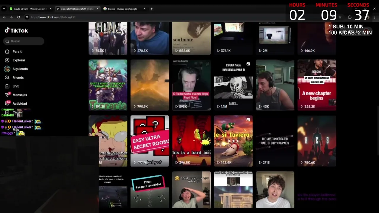Open the Dad meet my new robot video
Image resolution: width=379 pixels, height=213 pixels.
point(191,190)
